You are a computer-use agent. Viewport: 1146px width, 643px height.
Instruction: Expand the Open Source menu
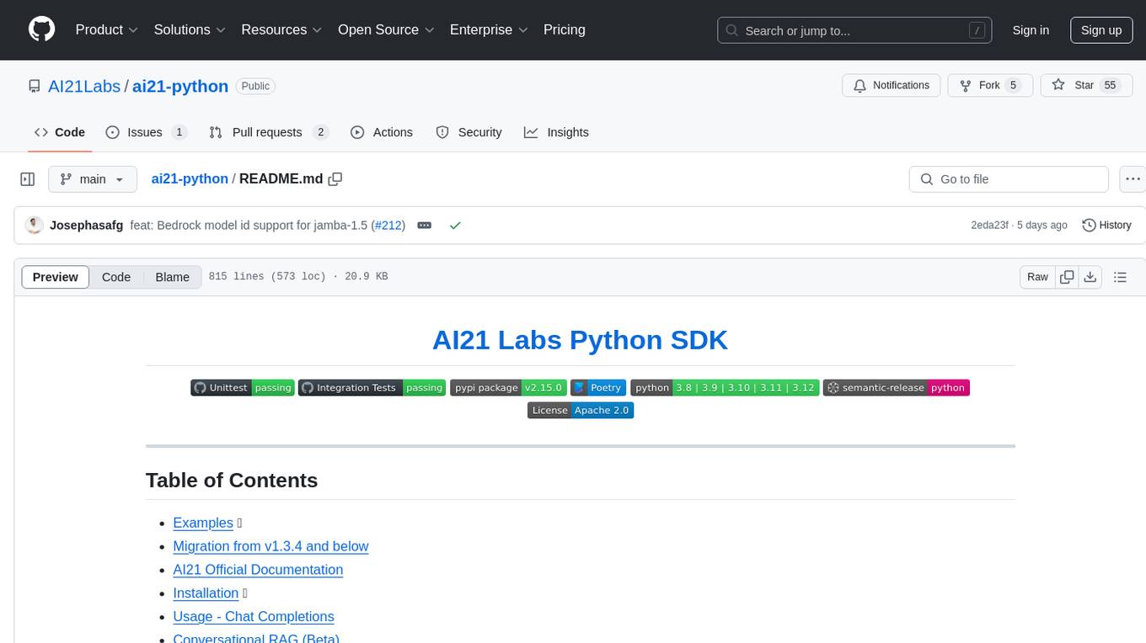pos(386,29)
